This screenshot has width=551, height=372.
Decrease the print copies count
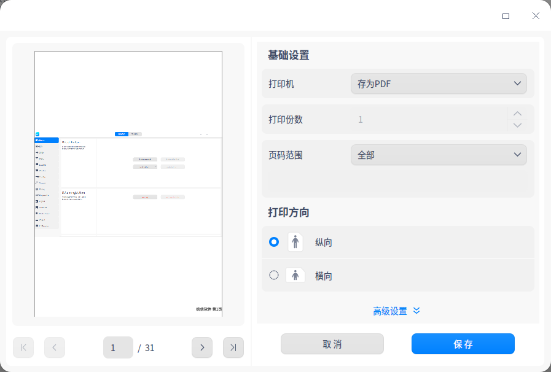click(517, 125)
